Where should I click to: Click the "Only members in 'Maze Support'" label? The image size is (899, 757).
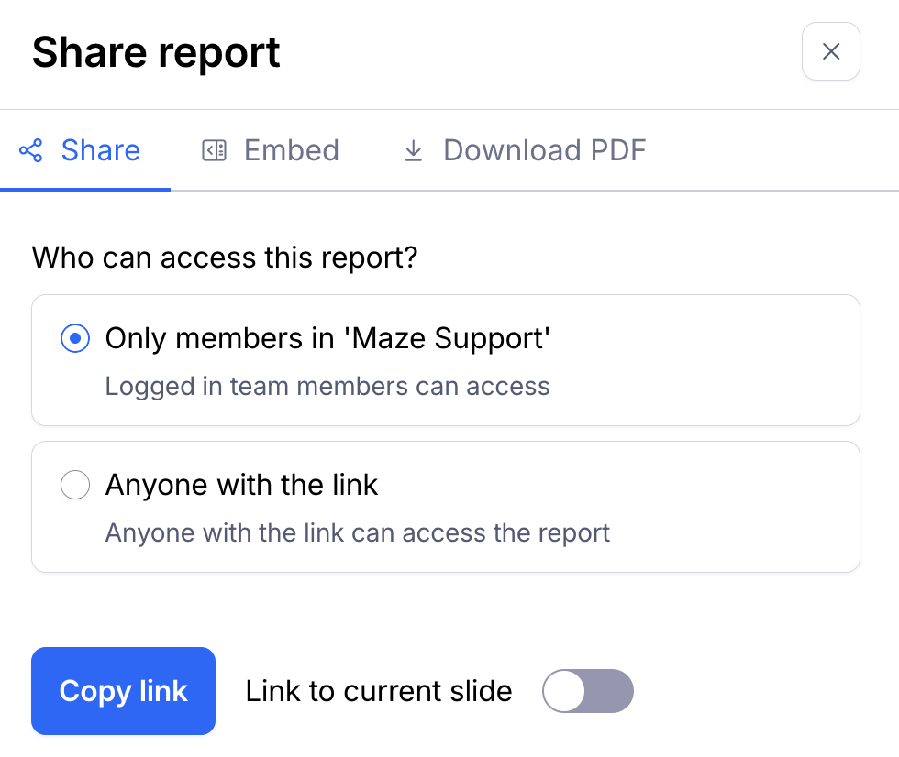(x=327, y=339)
